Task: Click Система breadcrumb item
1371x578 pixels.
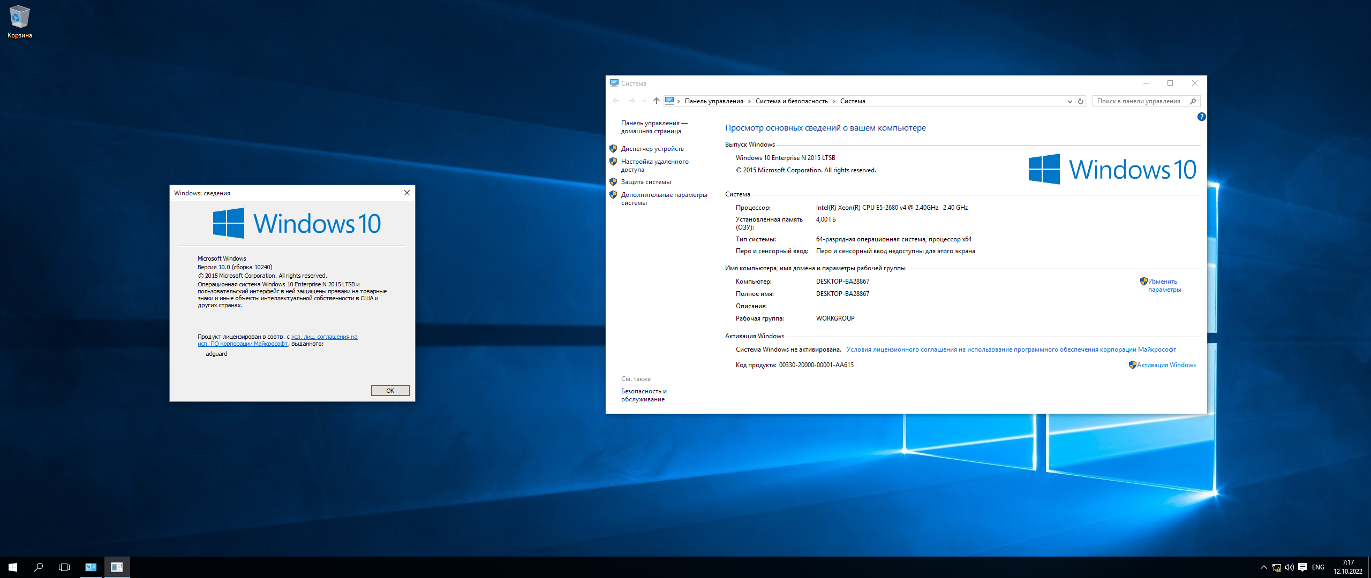Action: (x=853, y=101)
